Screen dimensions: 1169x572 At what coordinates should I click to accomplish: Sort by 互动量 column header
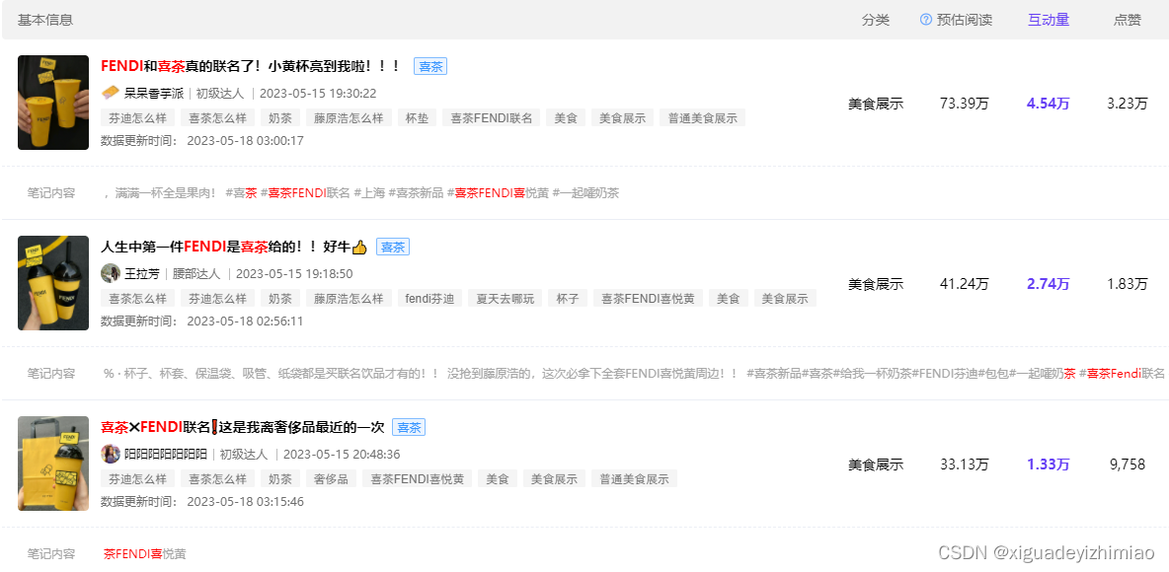point(1049,20)
